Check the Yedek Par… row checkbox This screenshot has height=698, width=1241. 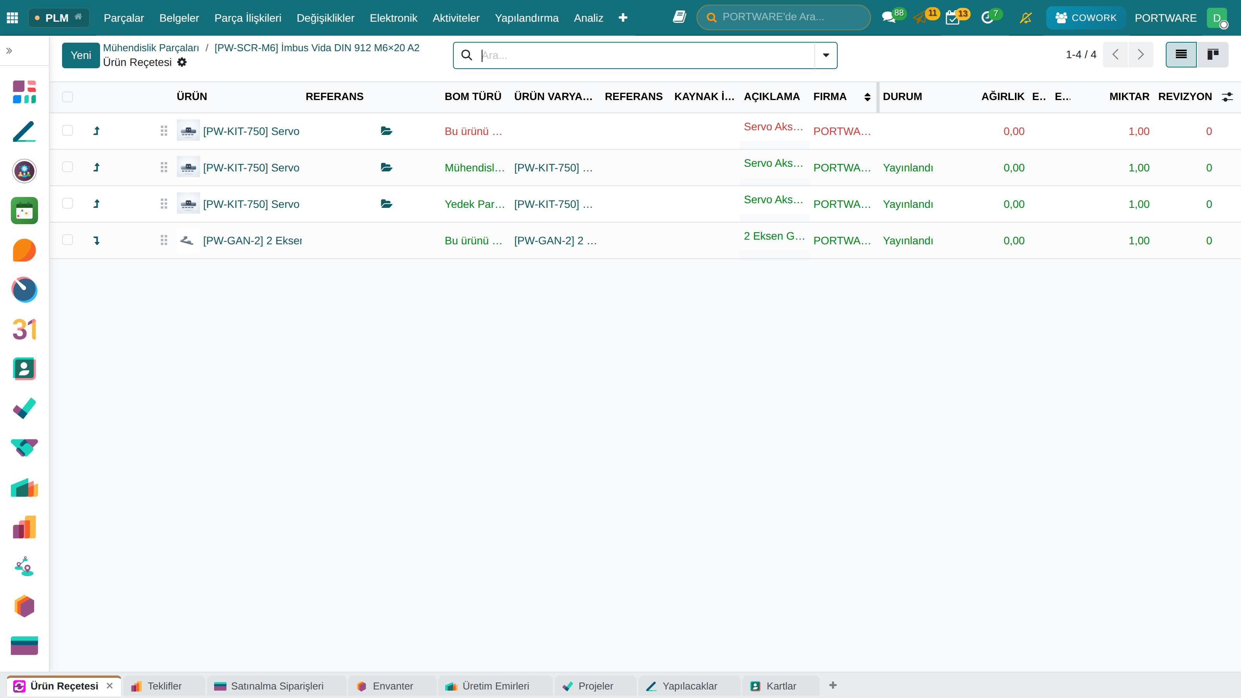coord(67,204)
